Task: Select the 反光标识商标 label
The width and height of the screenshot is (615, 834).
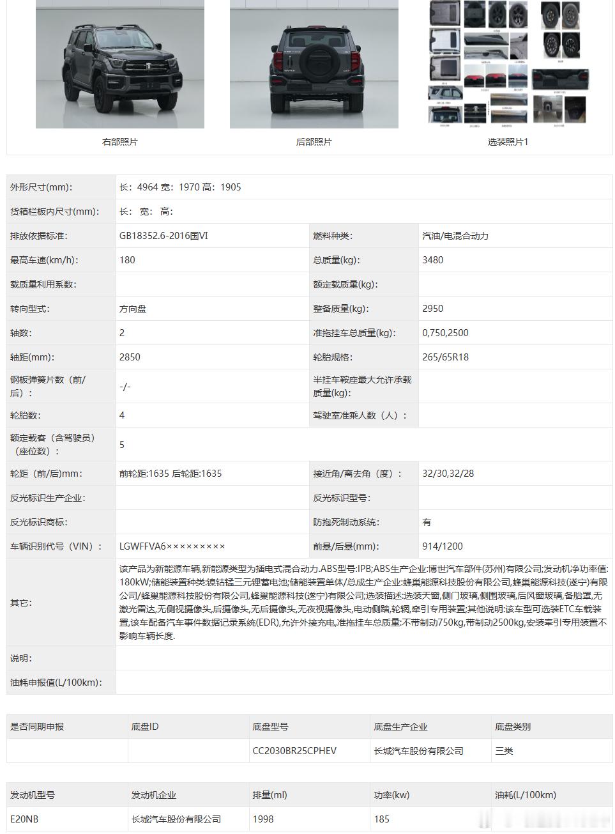Action: (x=38, y=522)
